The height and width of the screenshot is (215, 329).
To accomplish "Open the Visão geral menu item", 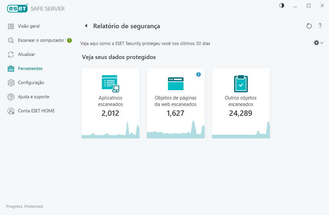I will click(x=29, y=26).
